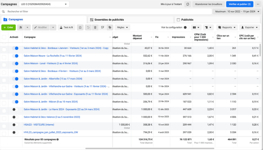Click the tag label icon in toolbar
Viewport: 263px width, 150px height.
click(x=110, y=27)
